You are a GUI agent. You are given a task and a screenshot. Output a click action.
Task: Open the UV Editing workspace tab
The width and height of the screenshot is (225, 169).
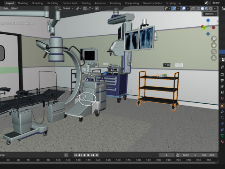[x=52, y=3]
